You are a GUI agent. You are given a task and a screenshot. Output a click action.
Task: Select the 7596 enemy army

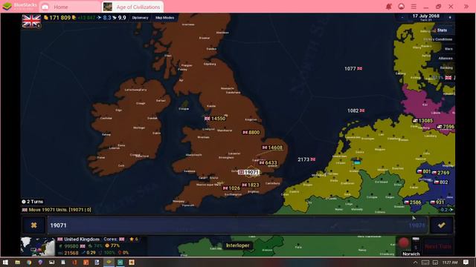click(446, 127)
